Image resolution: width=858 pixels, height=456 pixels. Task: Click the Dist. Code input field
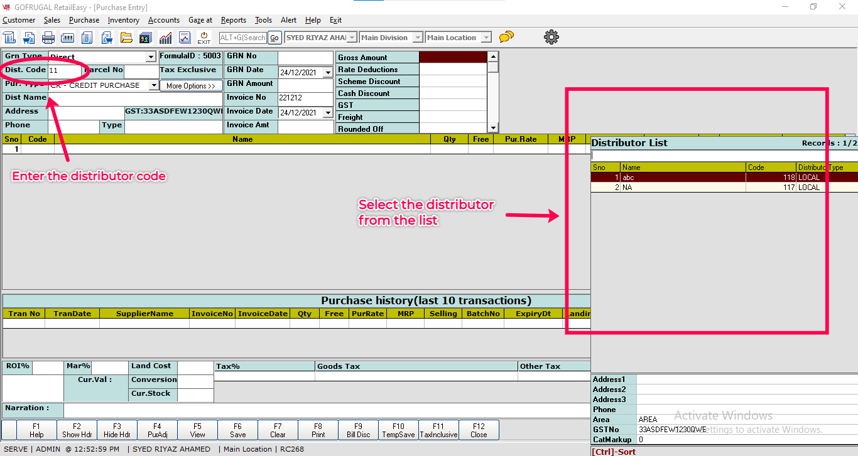click(63, 71)
